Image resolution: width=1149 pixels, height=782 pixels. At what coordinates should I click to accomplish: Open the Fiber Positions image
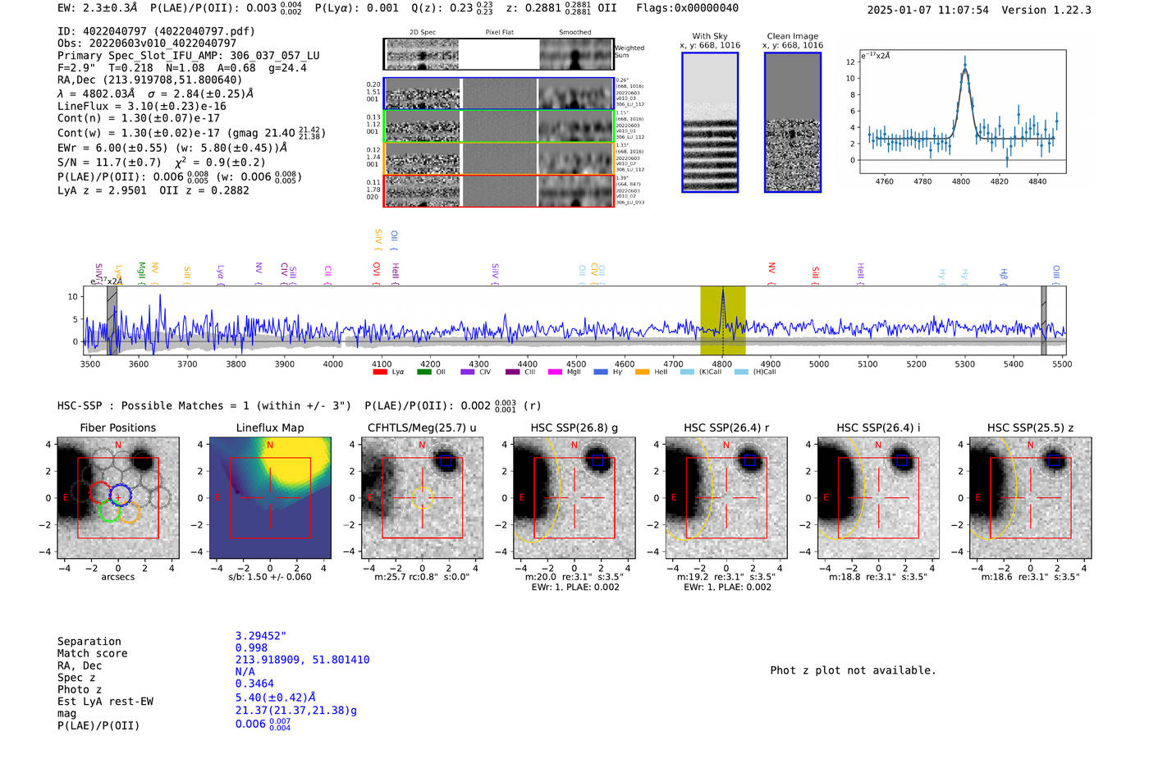[118, 497]
